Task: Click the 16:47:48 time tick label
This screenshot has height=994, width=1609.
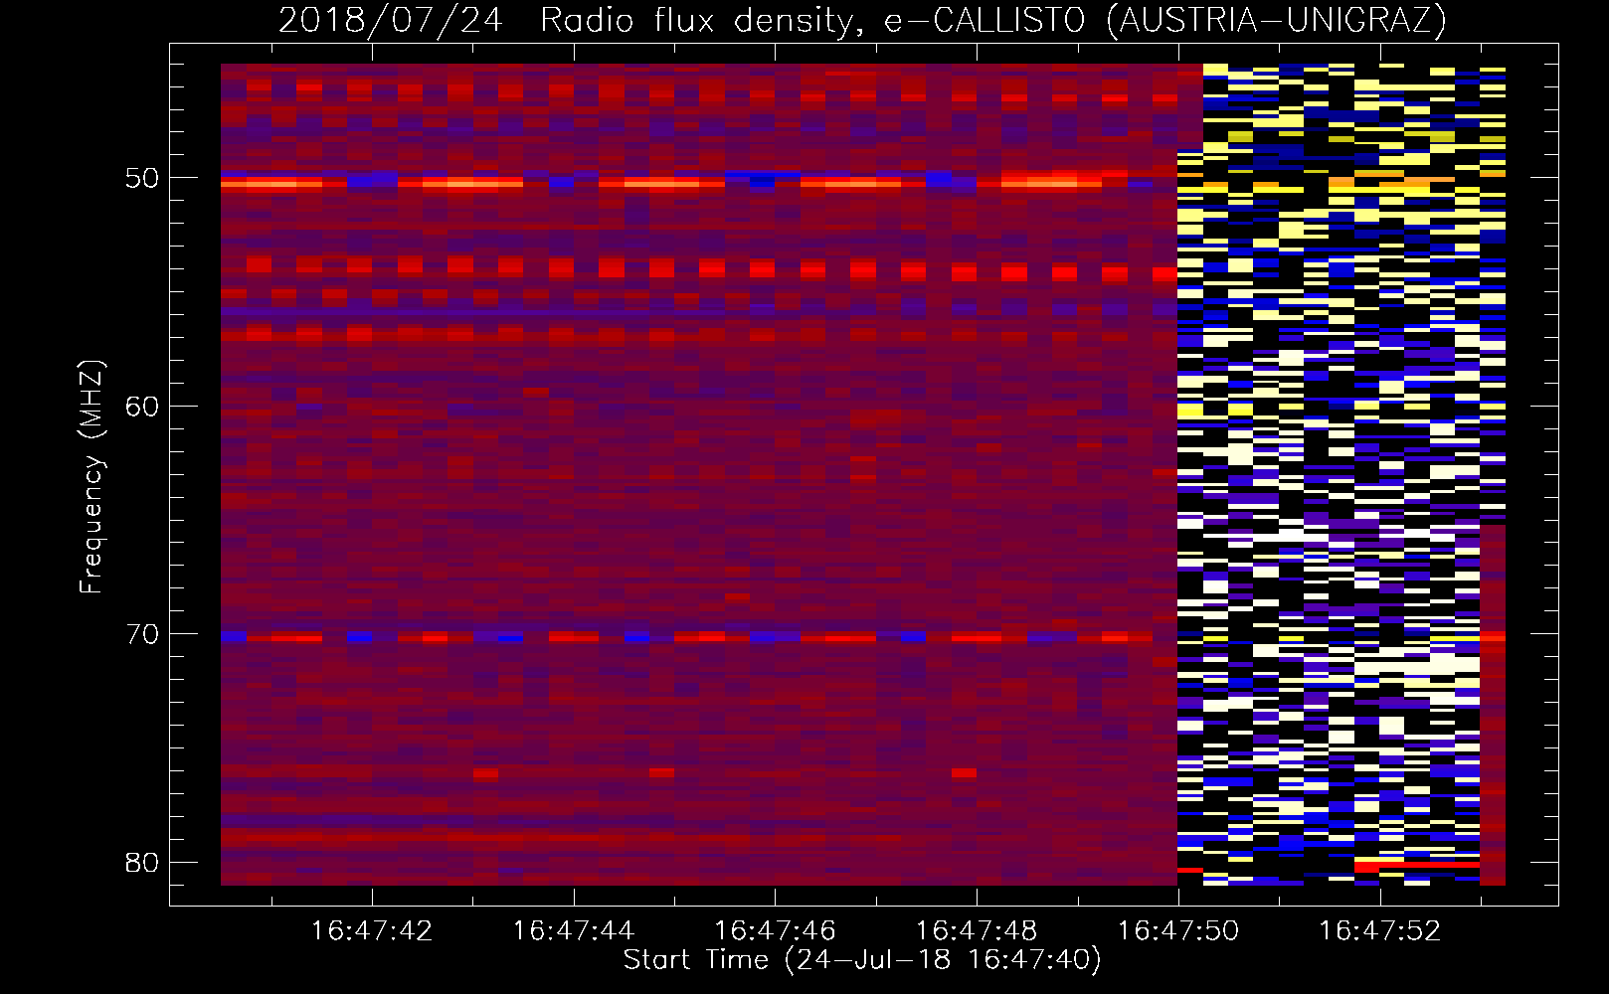Action: tap(976, 931)
